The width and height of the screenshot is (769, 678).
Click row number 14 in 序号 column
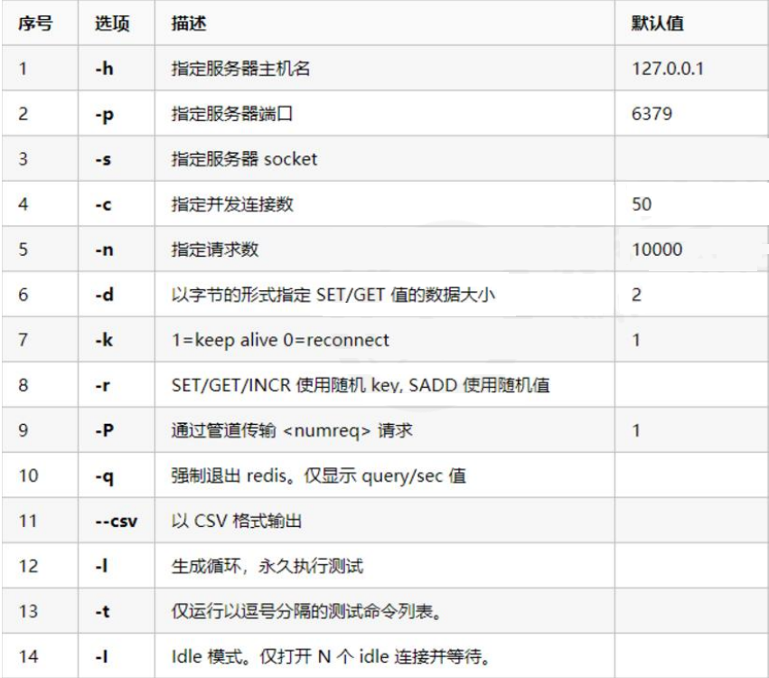[x=28, y=656]
